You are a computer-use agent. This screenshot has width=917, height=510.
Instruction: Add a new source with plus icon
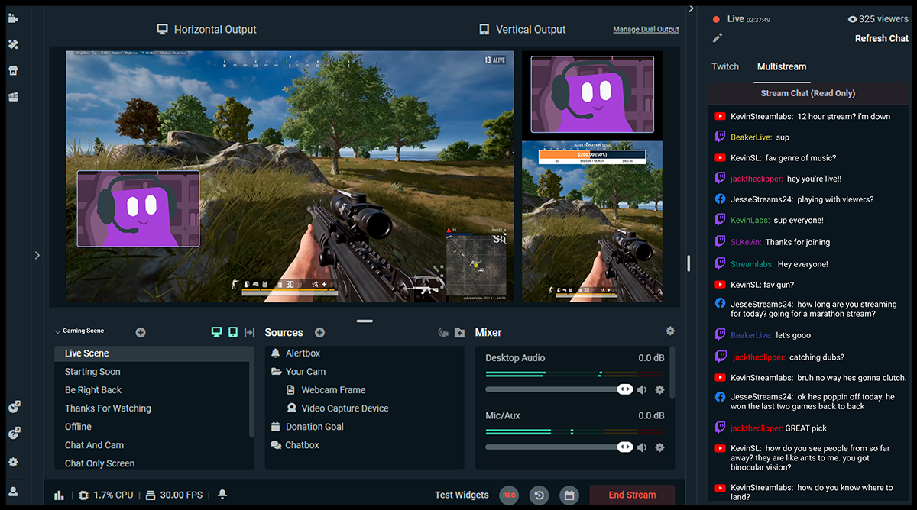pos(319,333)
